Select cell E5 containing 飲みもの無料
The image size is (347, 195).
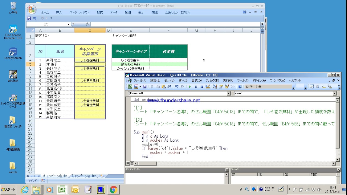point(130,64)
